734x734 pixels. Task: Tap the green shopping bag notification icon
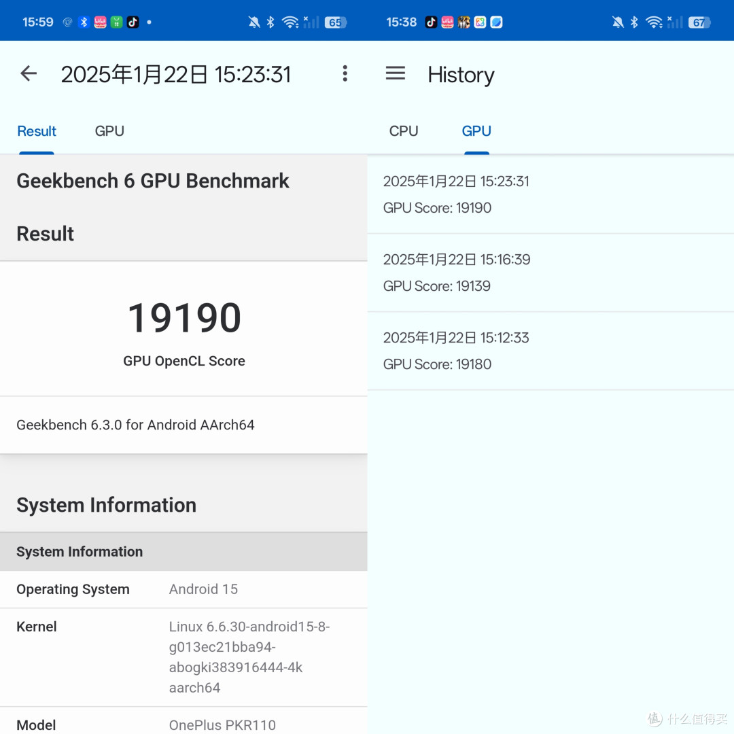coord(117,22)
